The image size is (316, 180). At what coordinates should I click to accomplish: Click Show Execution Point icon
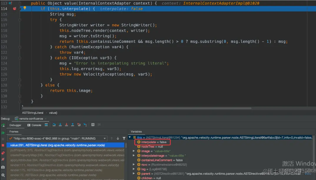46,125
